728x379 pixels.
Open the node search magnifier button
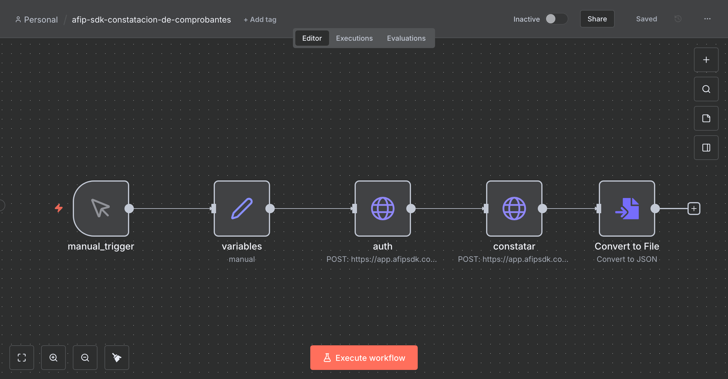coord(706,89)
